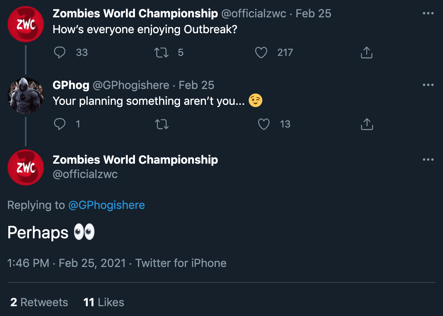Retweet the Outbreak question tweet
The image size is (443, 316).
tap(162, 52)
